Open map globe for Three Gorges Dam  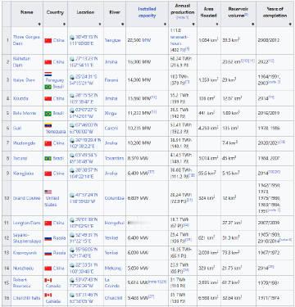tap(72, 37)
